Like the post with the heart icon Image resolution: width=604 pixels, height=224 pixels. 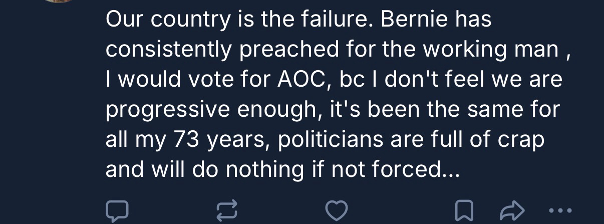coord(336,211)
